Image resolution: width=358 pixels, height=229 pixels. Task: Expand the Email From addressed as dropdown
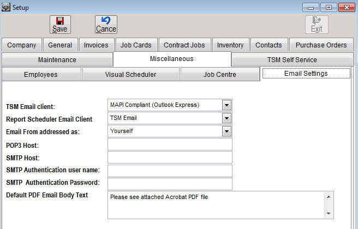(x=226, y=131)
